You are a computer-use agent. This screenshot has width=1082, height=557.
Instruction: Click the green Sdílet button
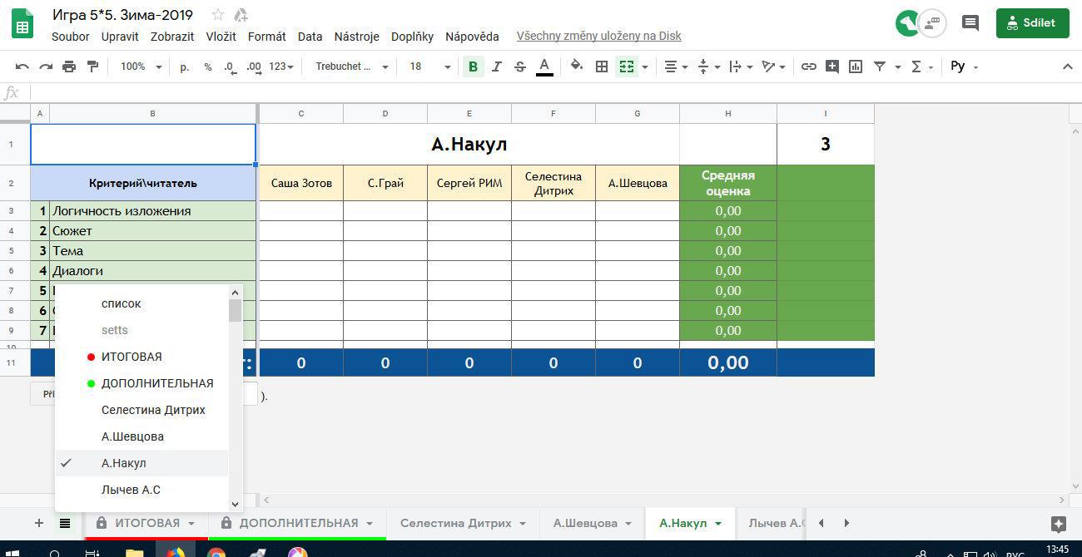pyautogui.click(x=1031, y=23)
